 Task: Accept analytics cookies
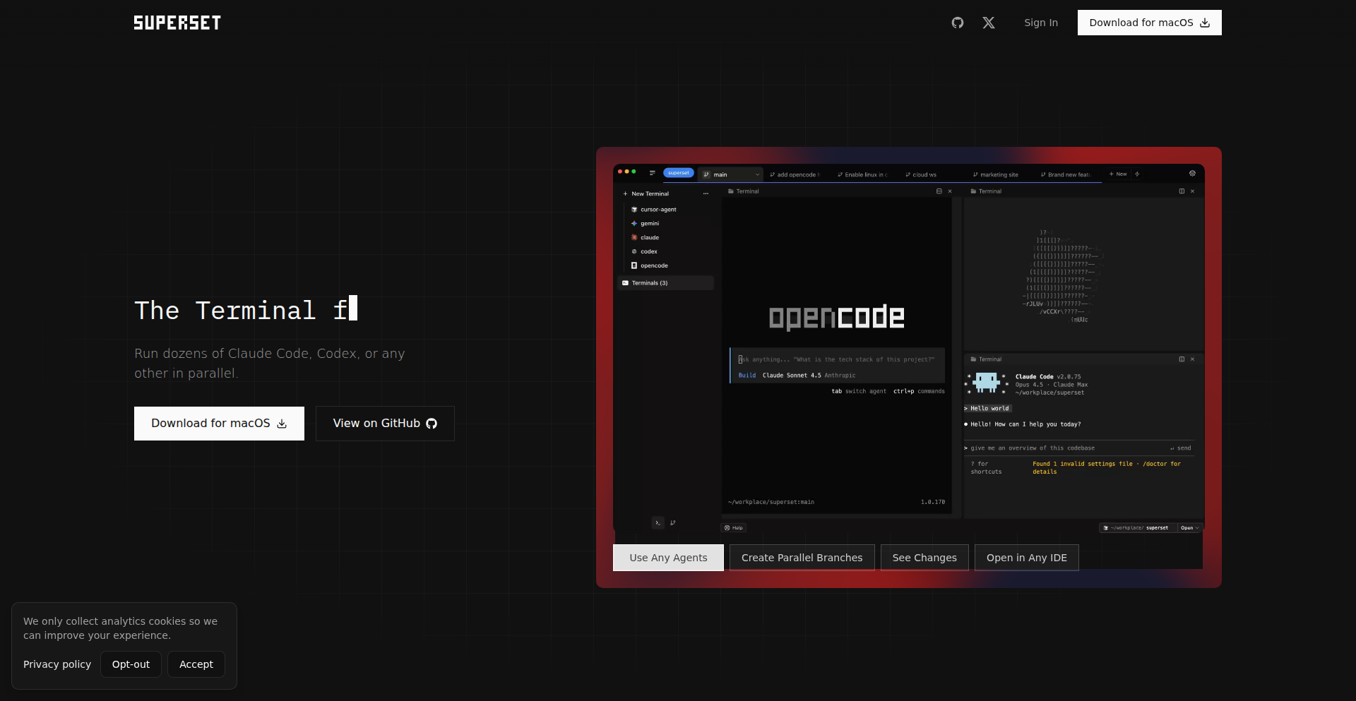pyautogui.click(x=196, y=664)
